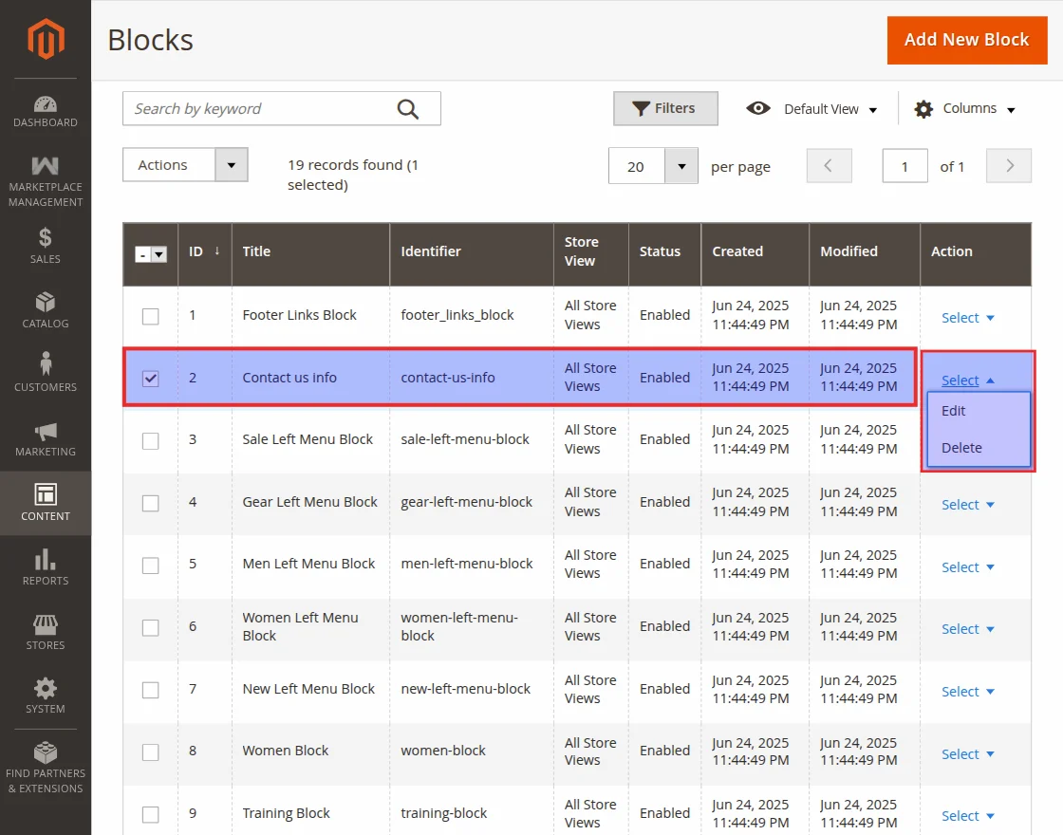Sort the grid by the ID column

tap(198, 251)
